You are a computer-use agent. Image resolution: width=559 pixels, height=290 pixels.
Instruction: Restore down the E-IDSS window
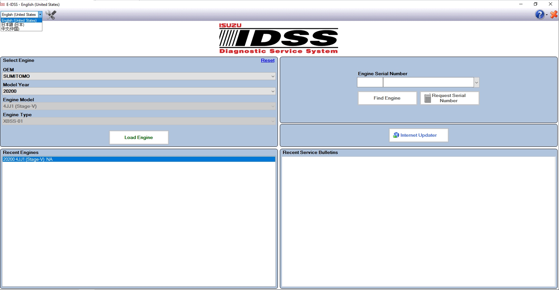coord(536,4)
